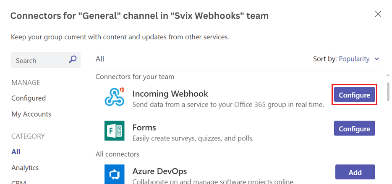This screenshot has height=184, width=392.
Task: Open the Azure DevOps connector title
Action: (x=159, y=171)
